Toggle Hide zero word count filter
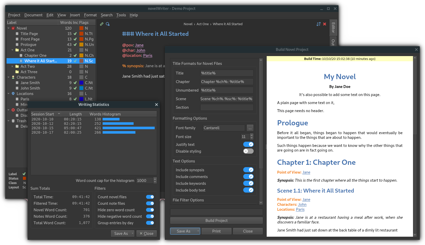The image size is (425, 245). point(150,210)
